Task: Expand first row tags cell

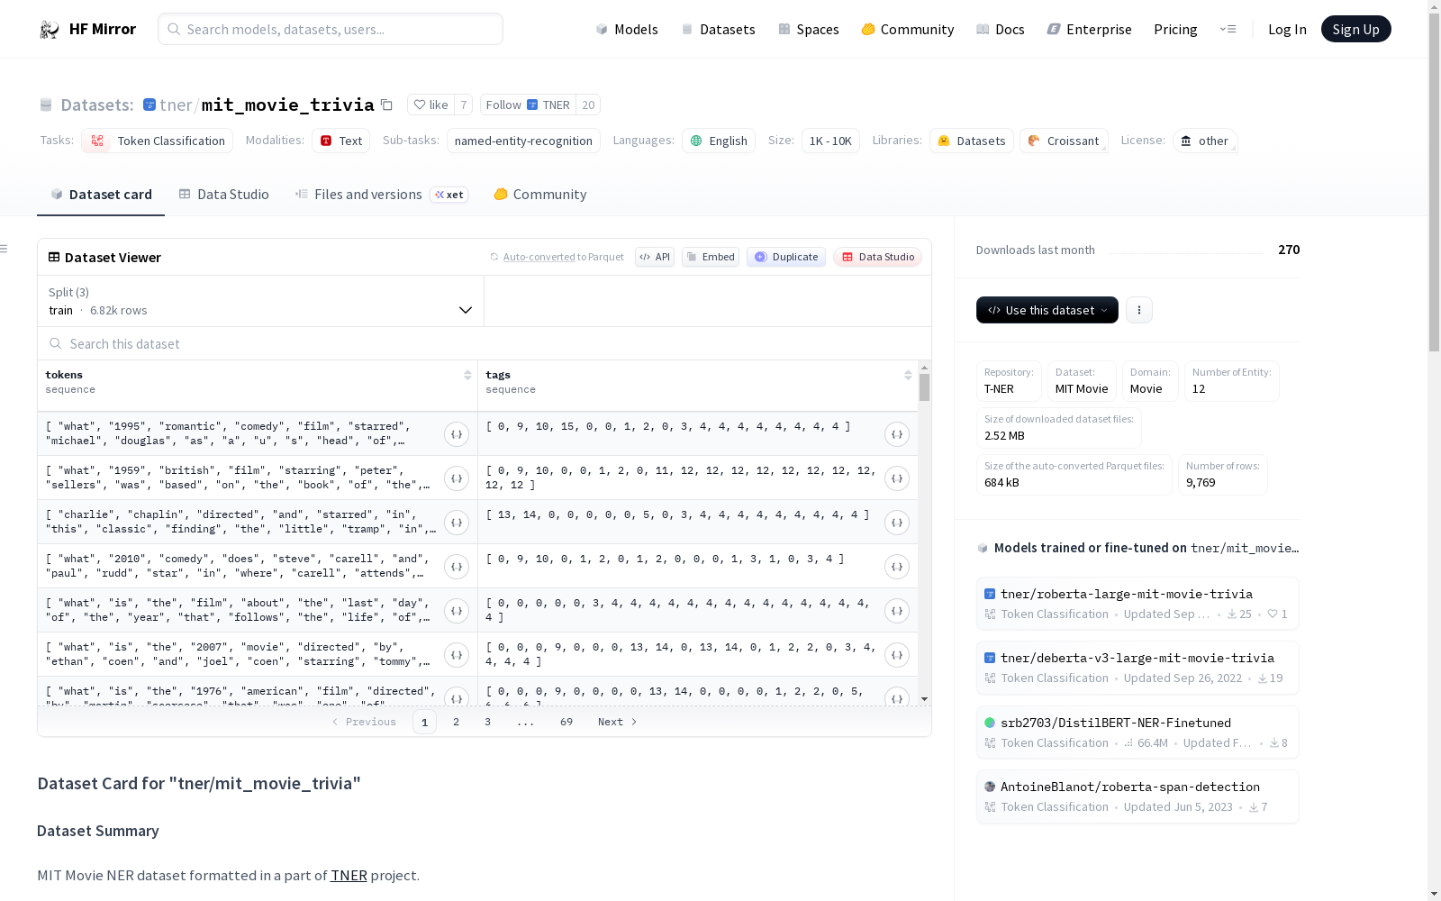Action: pos(897,434)
